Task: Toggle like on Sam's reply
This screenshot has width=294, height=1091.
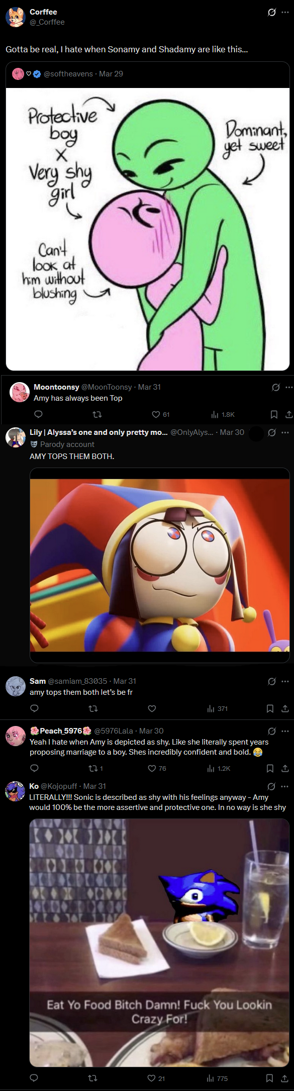Action: click(x=152, y=709)
